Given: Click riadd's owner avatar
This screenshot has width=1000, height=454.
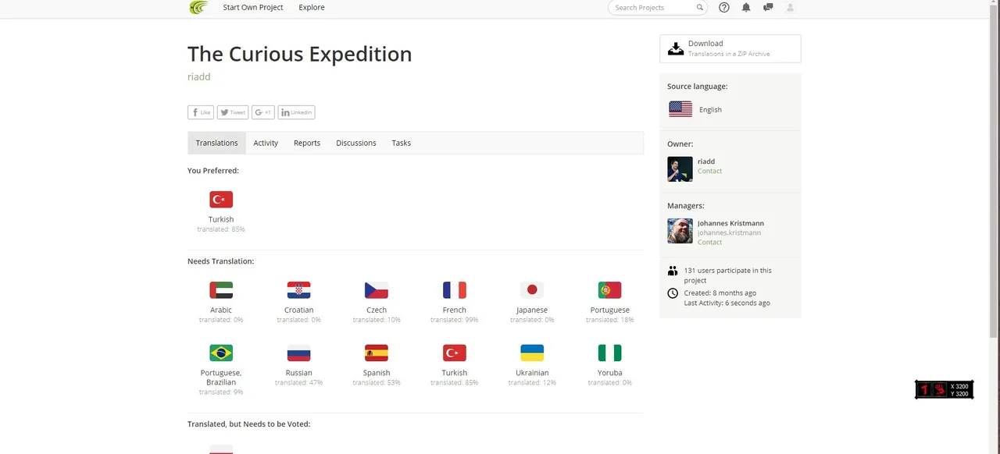Looking at the screenshot, I should point(680,169).
